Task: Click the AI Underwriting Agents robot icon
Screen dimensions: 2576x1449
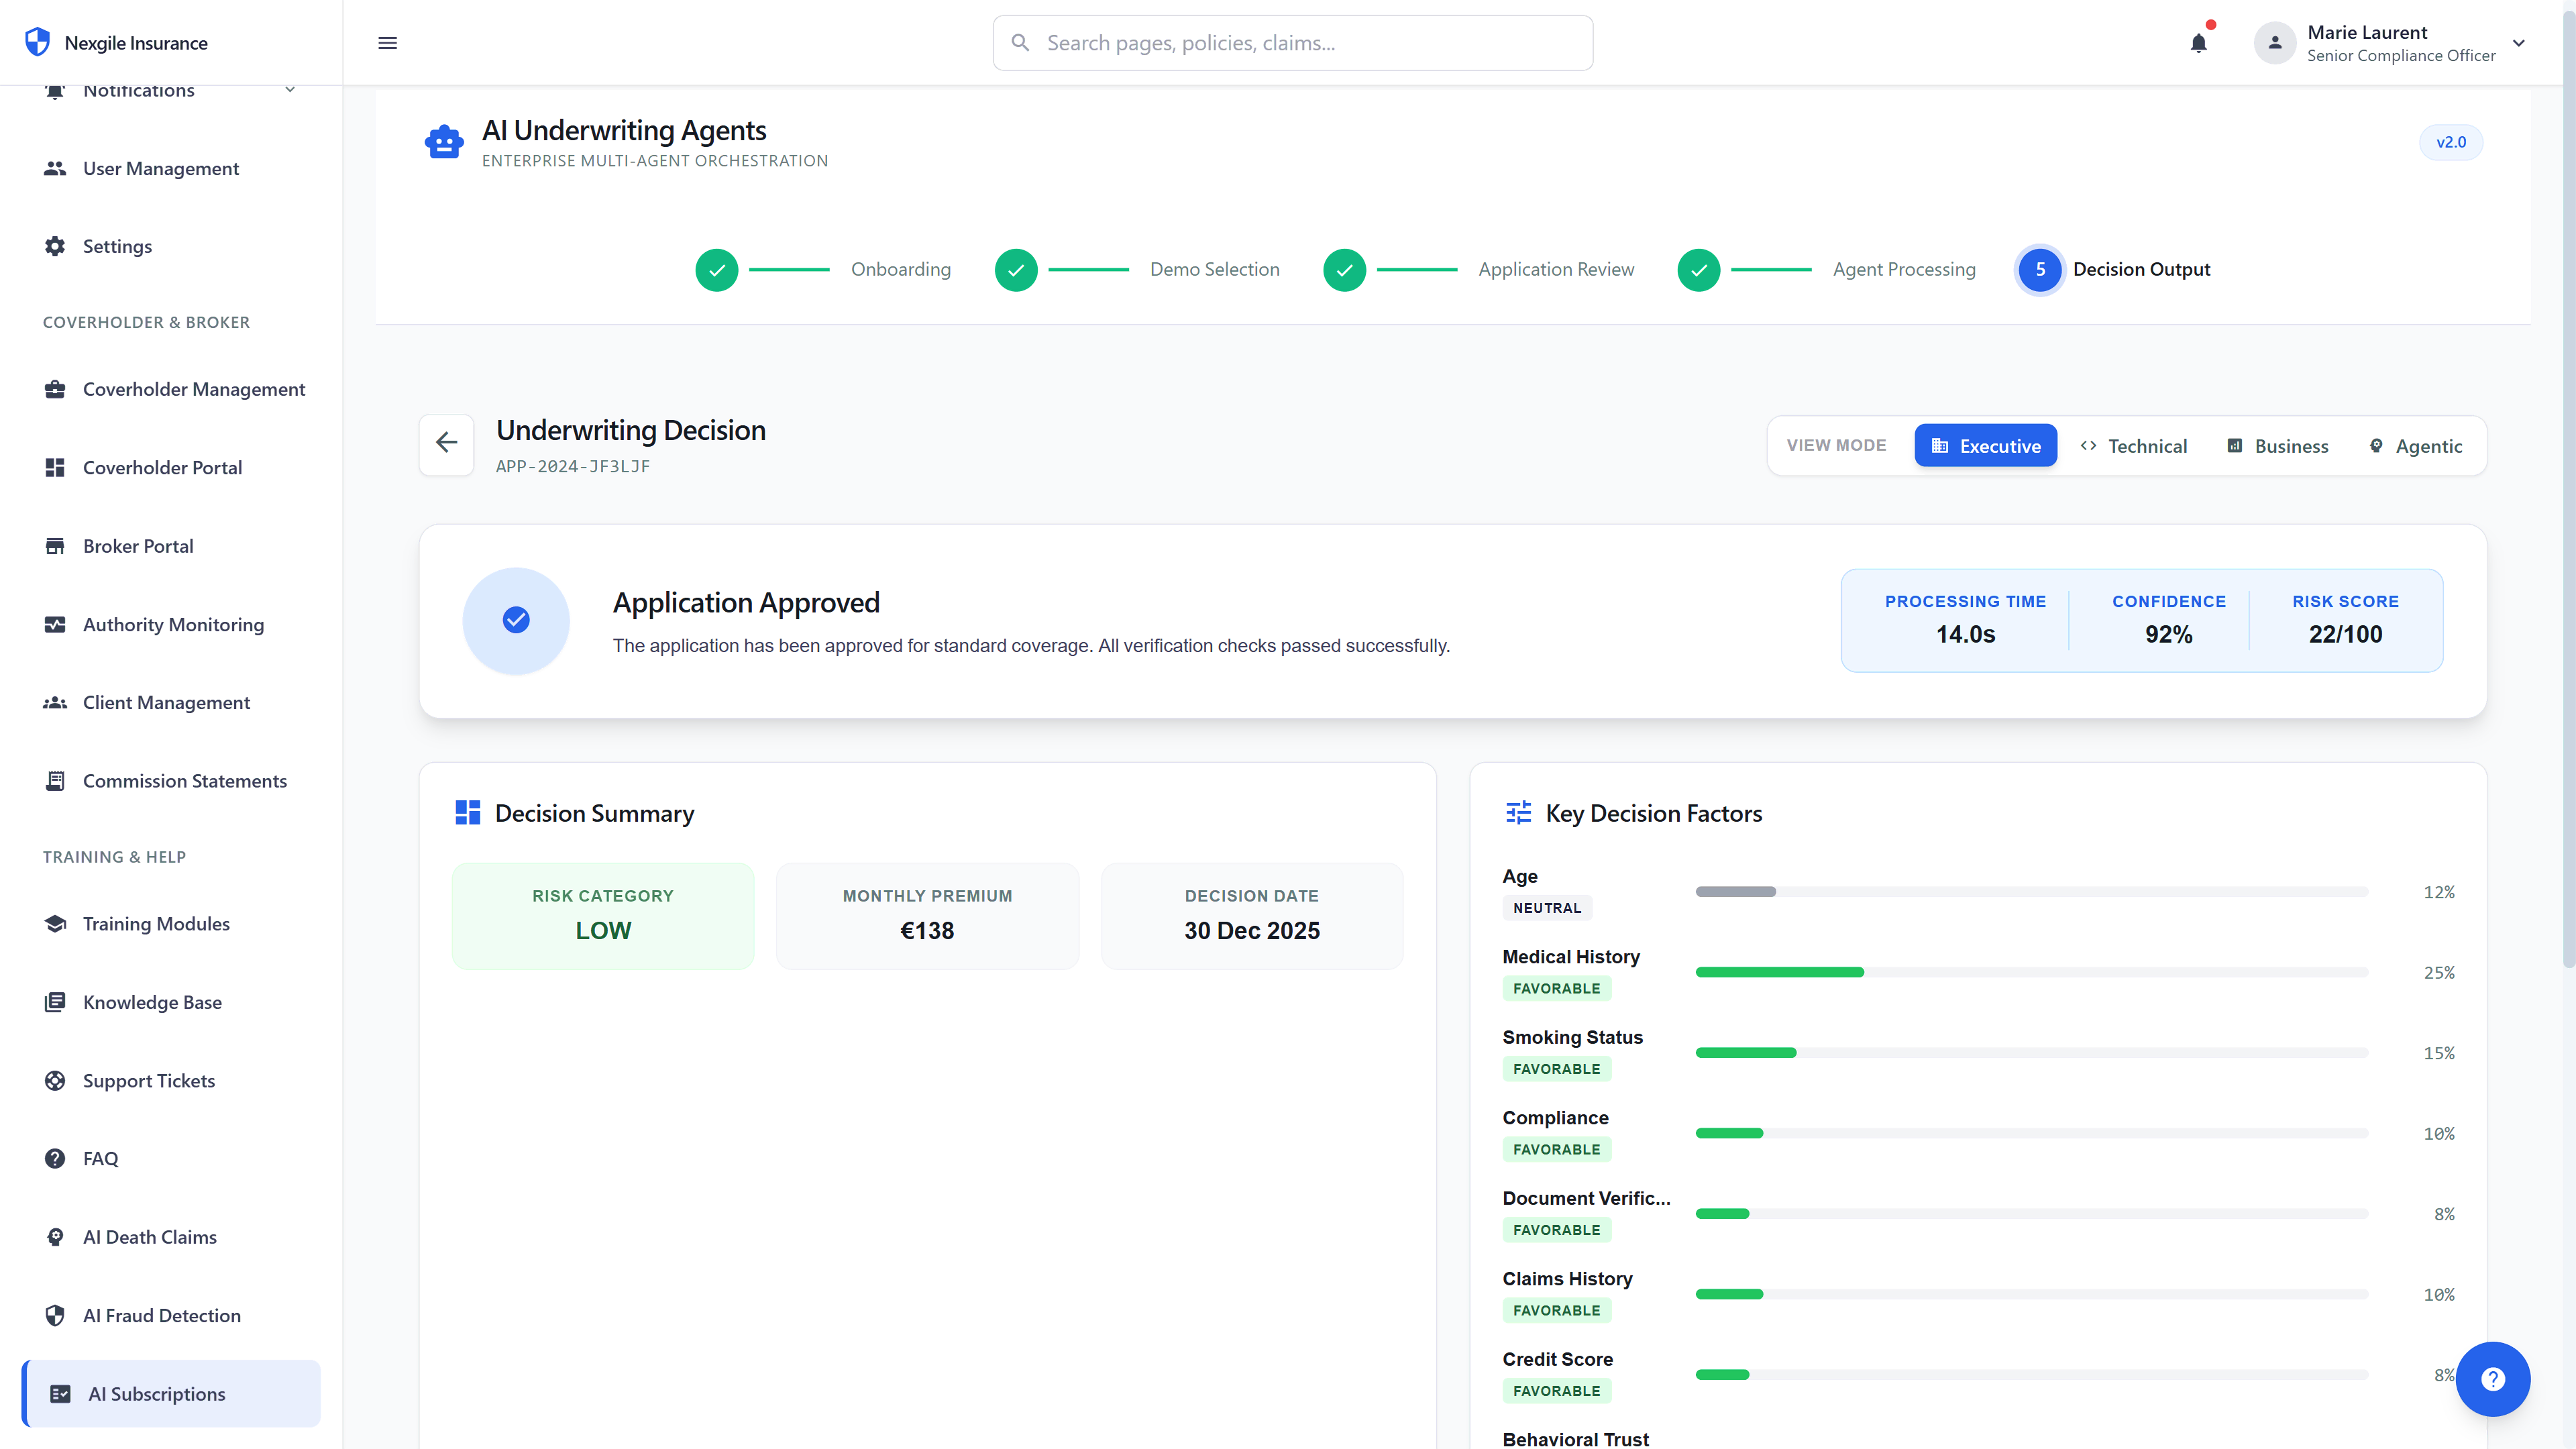Action: pyautogui.click(x=444, y=143)
